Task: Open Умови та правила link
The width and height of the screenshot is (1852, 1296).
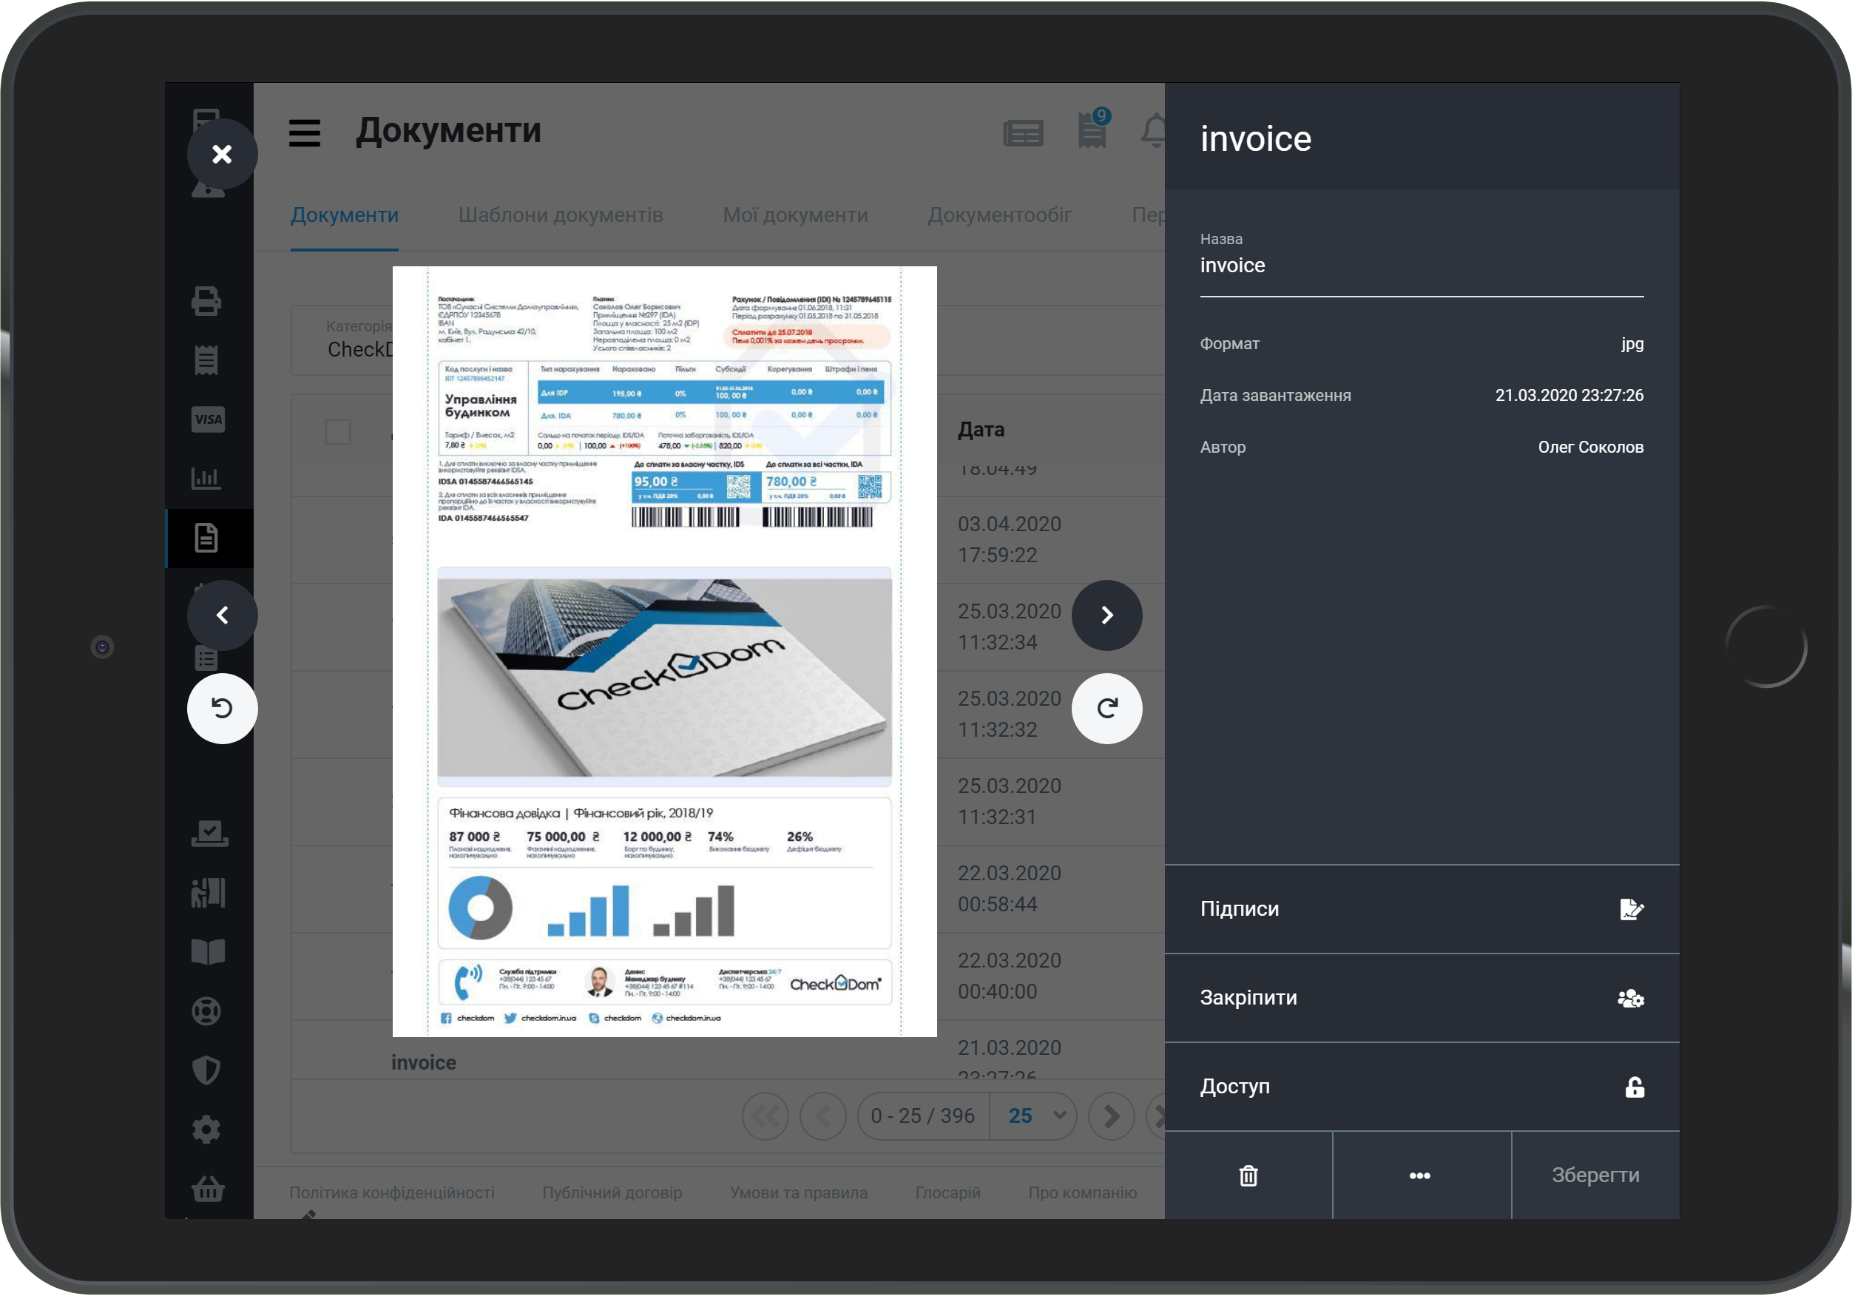Action: point(799,1192)
